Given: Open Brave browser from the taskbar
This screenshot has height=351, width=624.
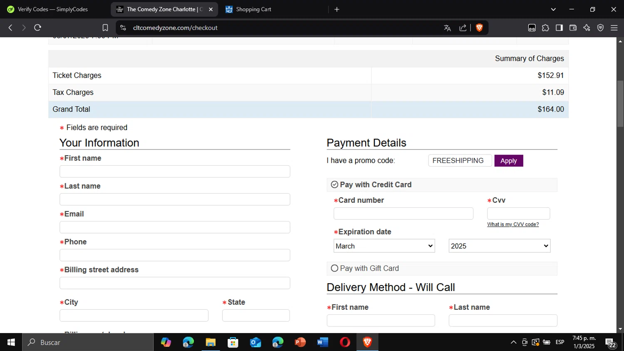Looking at the screenshot, I should (367, 342).
